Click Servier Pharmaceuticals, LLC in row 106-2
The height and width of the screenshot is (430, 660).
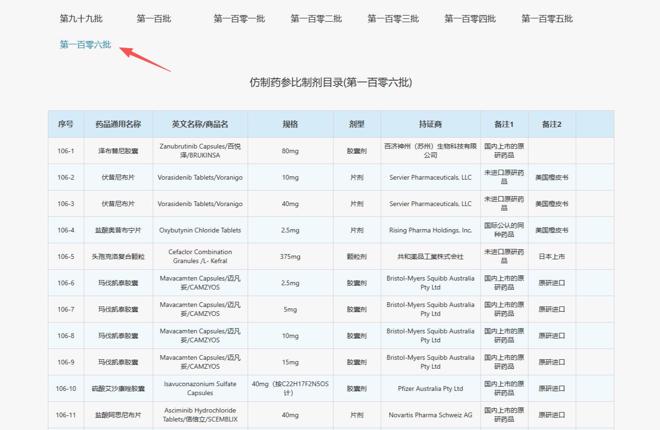coord(431,177)
